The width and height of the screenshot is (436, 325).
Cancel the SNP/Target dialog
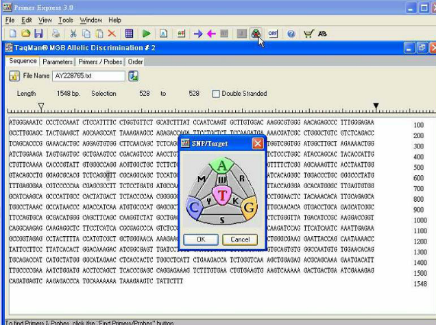pyautogui.click(x=240, y=239)
